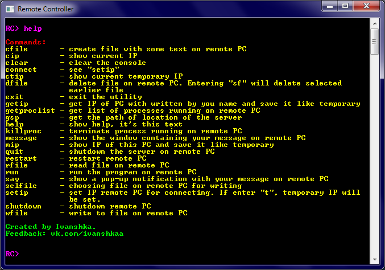385x270 pixels.
Task: Click 'see "setip"' description
Action: (x=94, y=69)
